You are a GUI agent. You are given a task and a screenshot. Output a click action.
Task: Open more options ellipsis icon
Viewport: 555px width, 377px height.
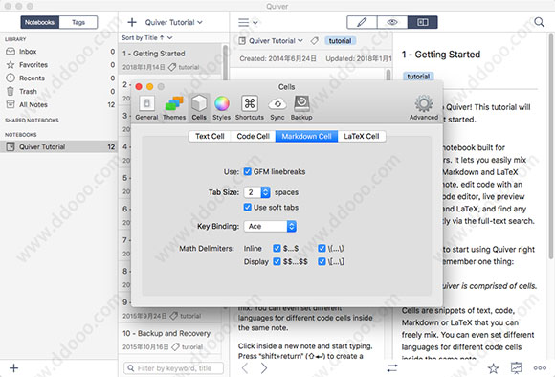coord(540,368)
